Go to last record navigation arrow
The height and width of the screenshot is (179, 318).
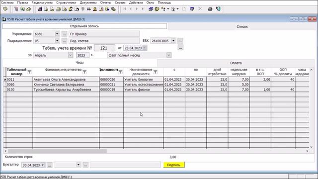point(143,9)
